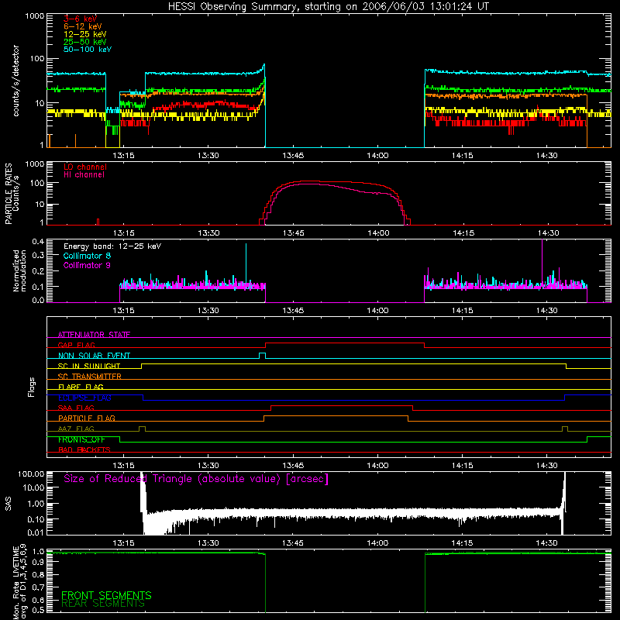
Task: Click the BAD_PACKETS flag label
Action: (x=84, y=449)
